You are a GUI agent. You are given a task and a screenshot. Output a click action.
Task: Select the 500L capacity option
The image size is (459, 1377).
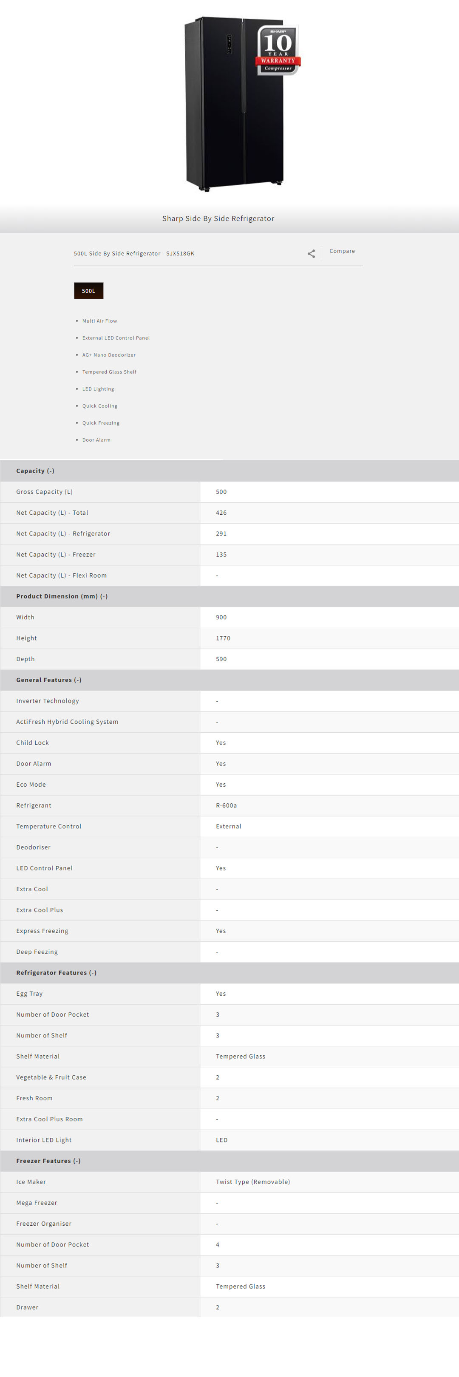tap(89, 291)
